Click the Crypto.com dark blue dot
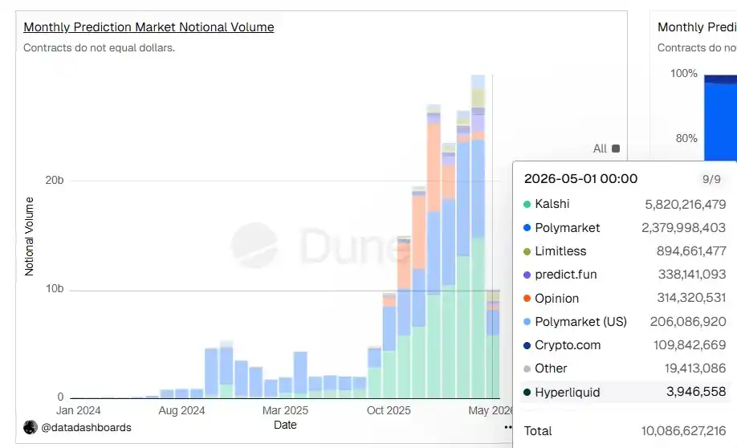 527,345
